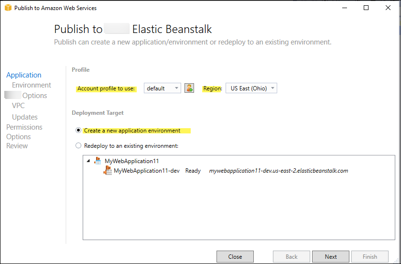Screen dimensions: 401x264
Task: Open the Region dropdown
Action: [251, 88]
